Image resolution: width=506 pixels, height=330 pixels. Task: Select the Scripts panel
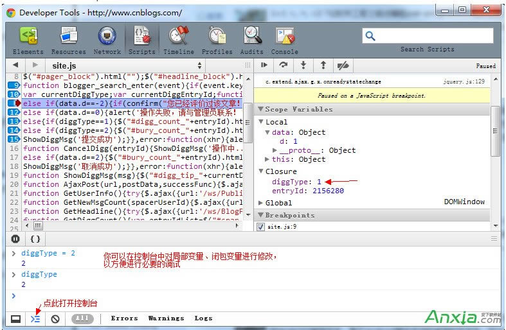[x=142, y=40]
